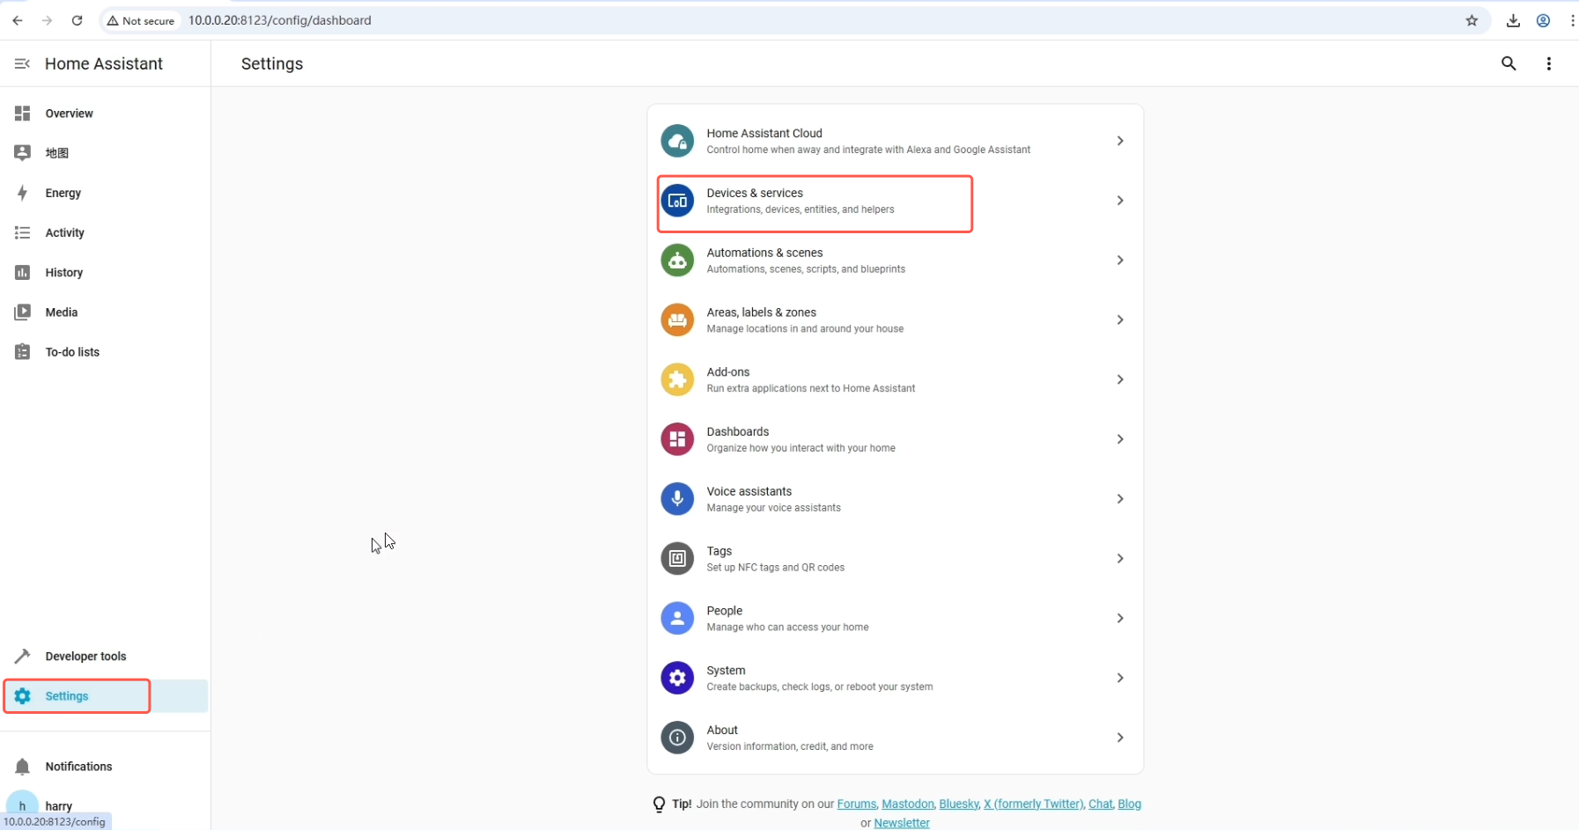Screen dimensions: 1579x830
Task: Open the harry user profile
Action: 58,805
